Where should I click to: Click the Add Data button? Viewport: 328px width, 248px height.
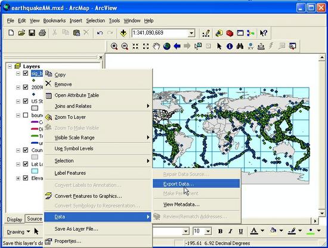click(x=123, y=33)
